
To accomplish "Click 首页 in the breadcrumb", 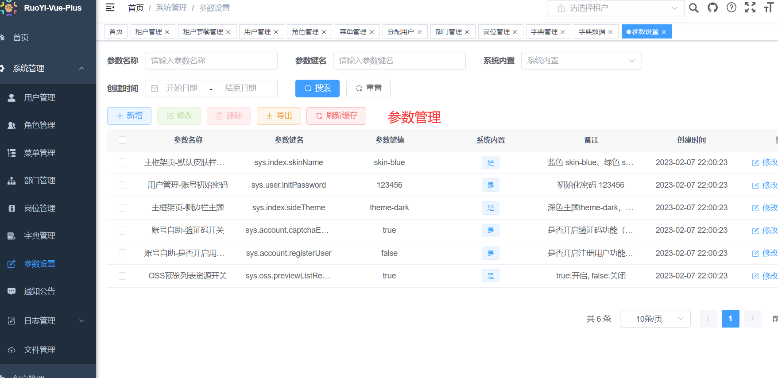I will click(x=136, y=8).
